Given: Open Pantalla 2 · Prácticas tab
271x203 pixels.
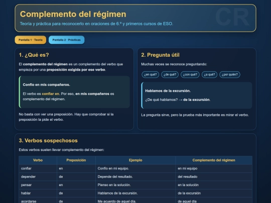Looking at the screenshot, I should pyautogui.click(x=67, y=40).
